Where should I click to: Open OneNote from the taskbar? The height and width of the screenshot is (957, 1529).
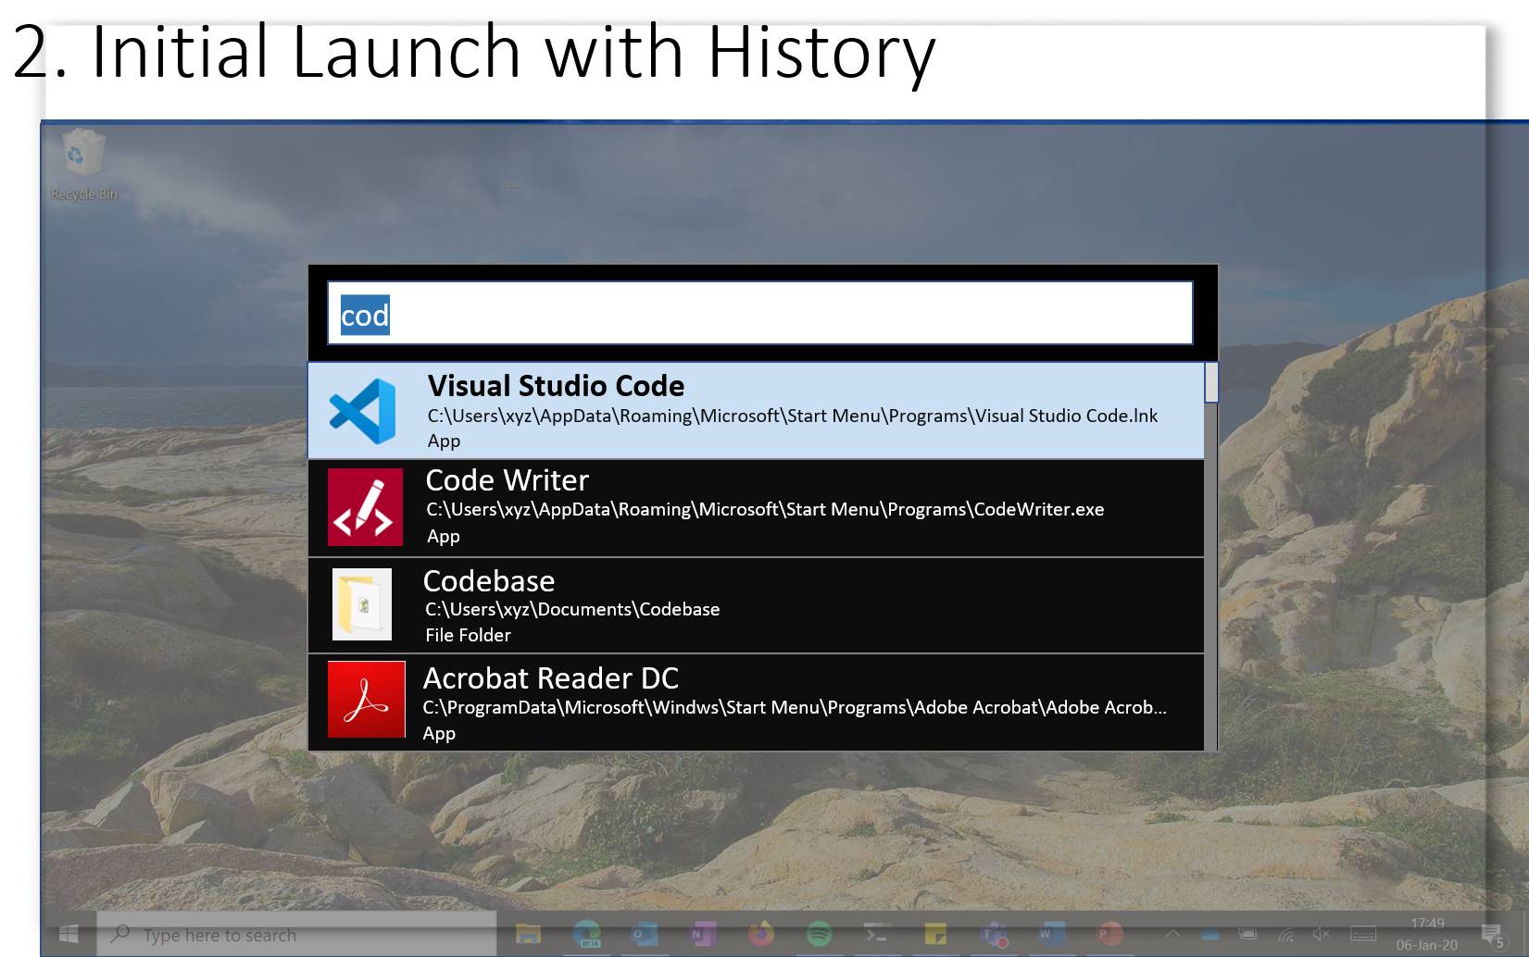[702, 934]
